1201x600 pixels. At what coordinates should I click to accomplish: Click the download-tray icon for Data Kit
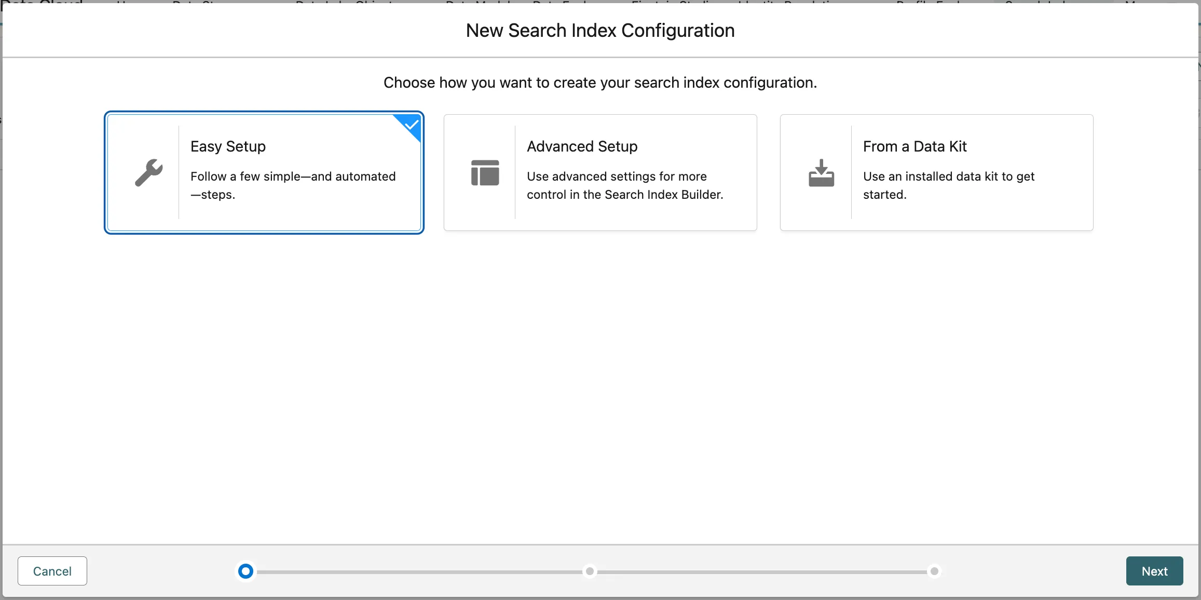point(821,172)
